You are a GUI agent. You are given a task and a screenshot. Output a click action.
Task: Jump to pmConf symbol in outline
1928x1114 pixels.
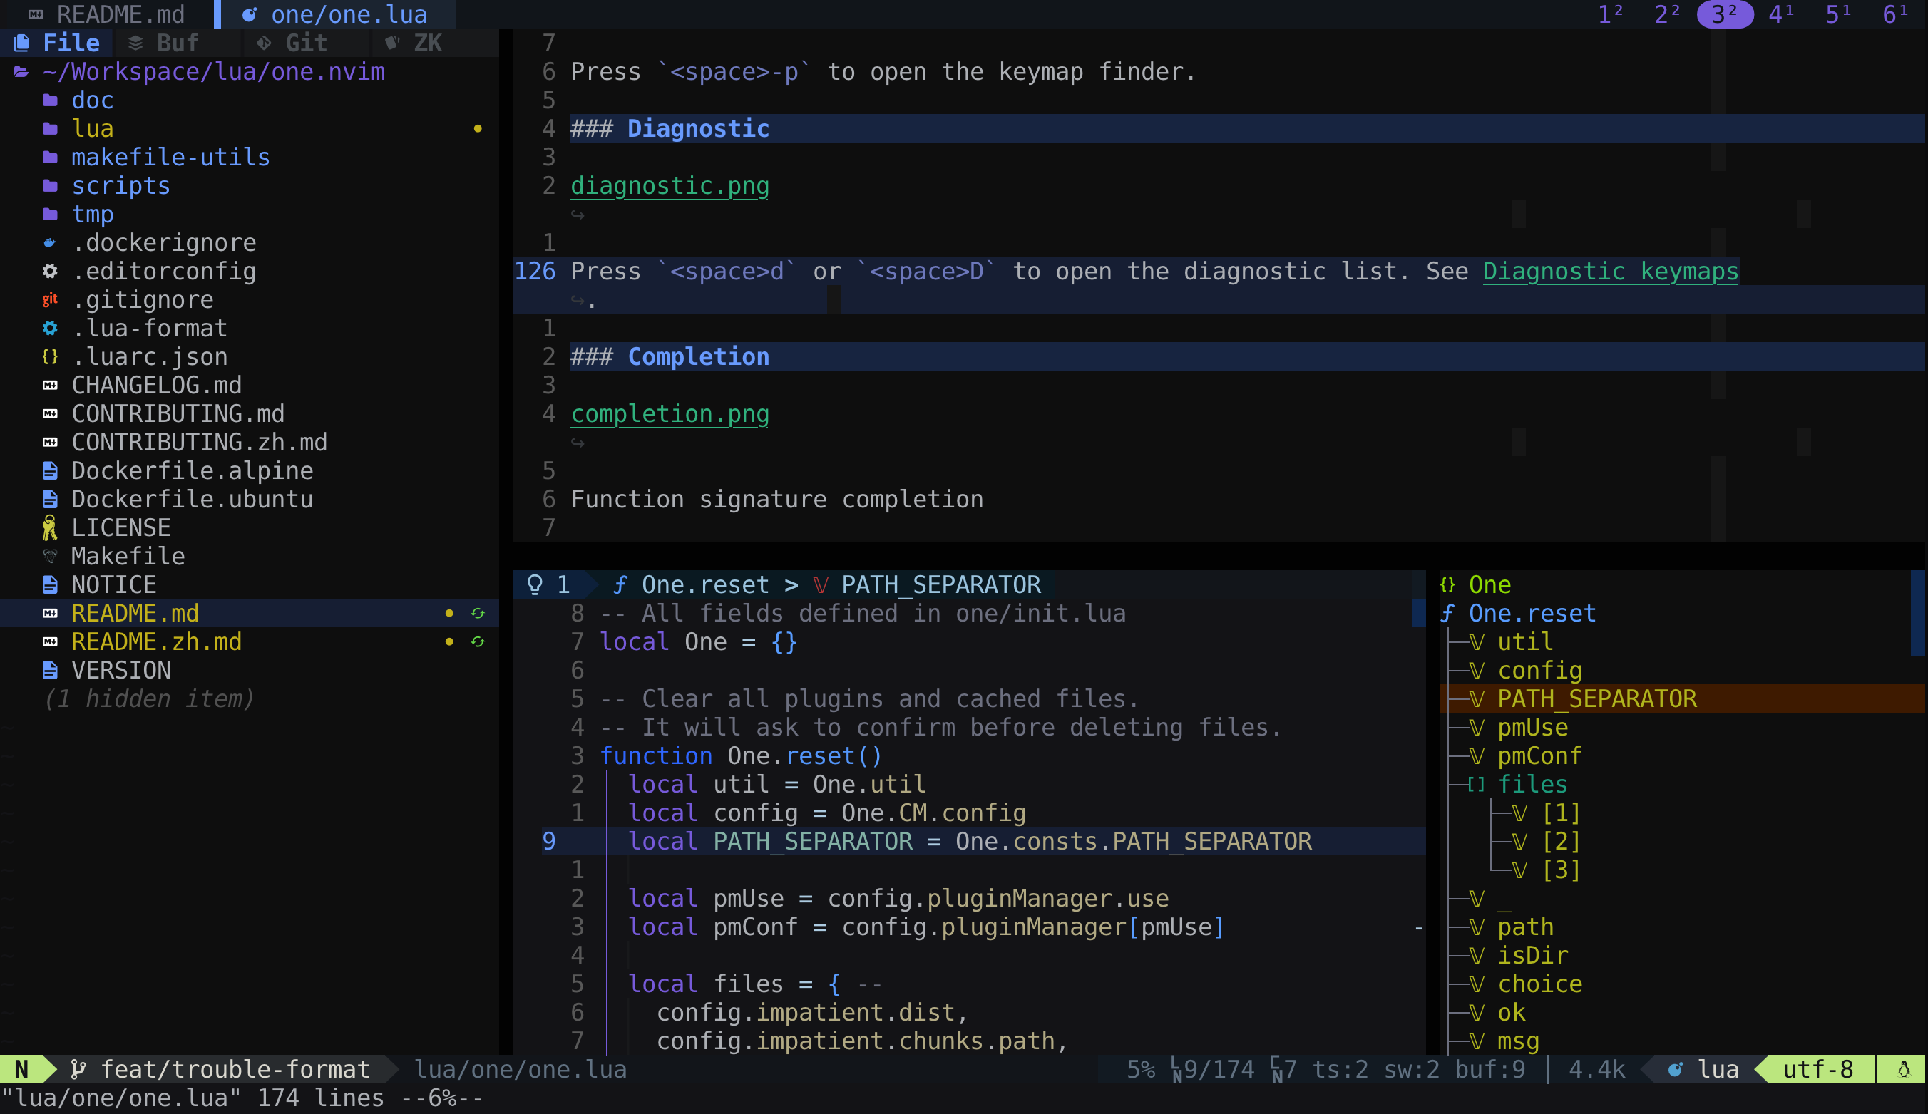pyautogui.click(x=1539, y=756)
